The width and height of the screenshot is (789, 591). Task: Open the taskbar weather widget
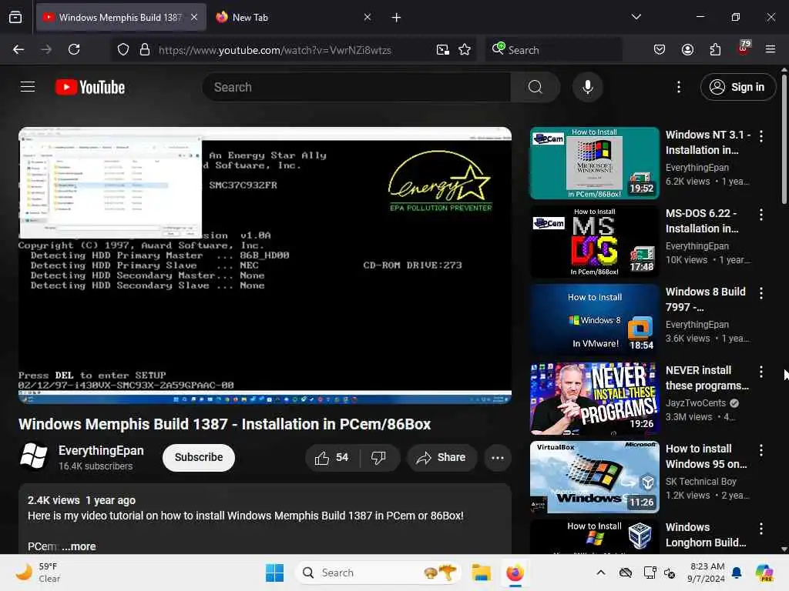(x=39, y=573)
